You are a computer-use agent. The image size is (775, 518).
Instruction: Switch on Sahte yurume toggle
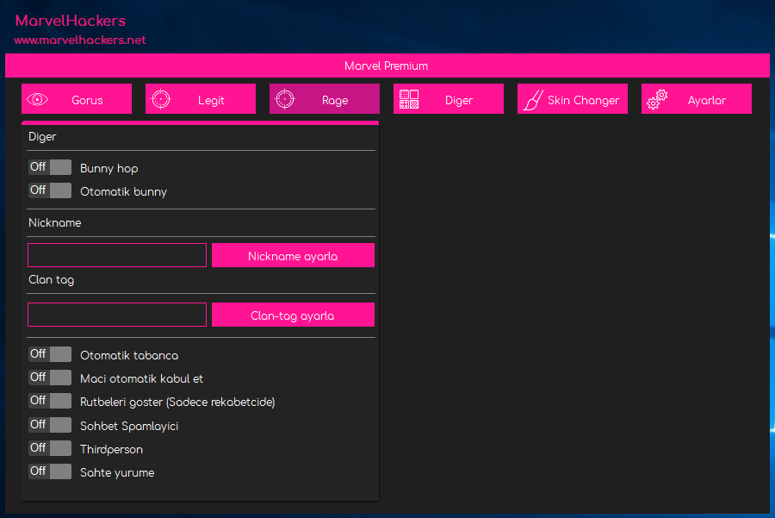coord(50,471)
